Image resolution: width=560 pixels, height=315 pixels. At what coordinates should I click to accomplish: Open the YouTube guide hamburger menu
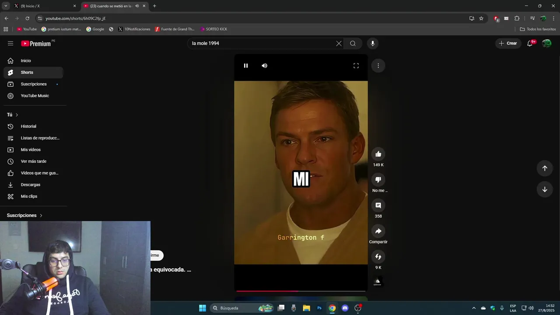[10, 43]
